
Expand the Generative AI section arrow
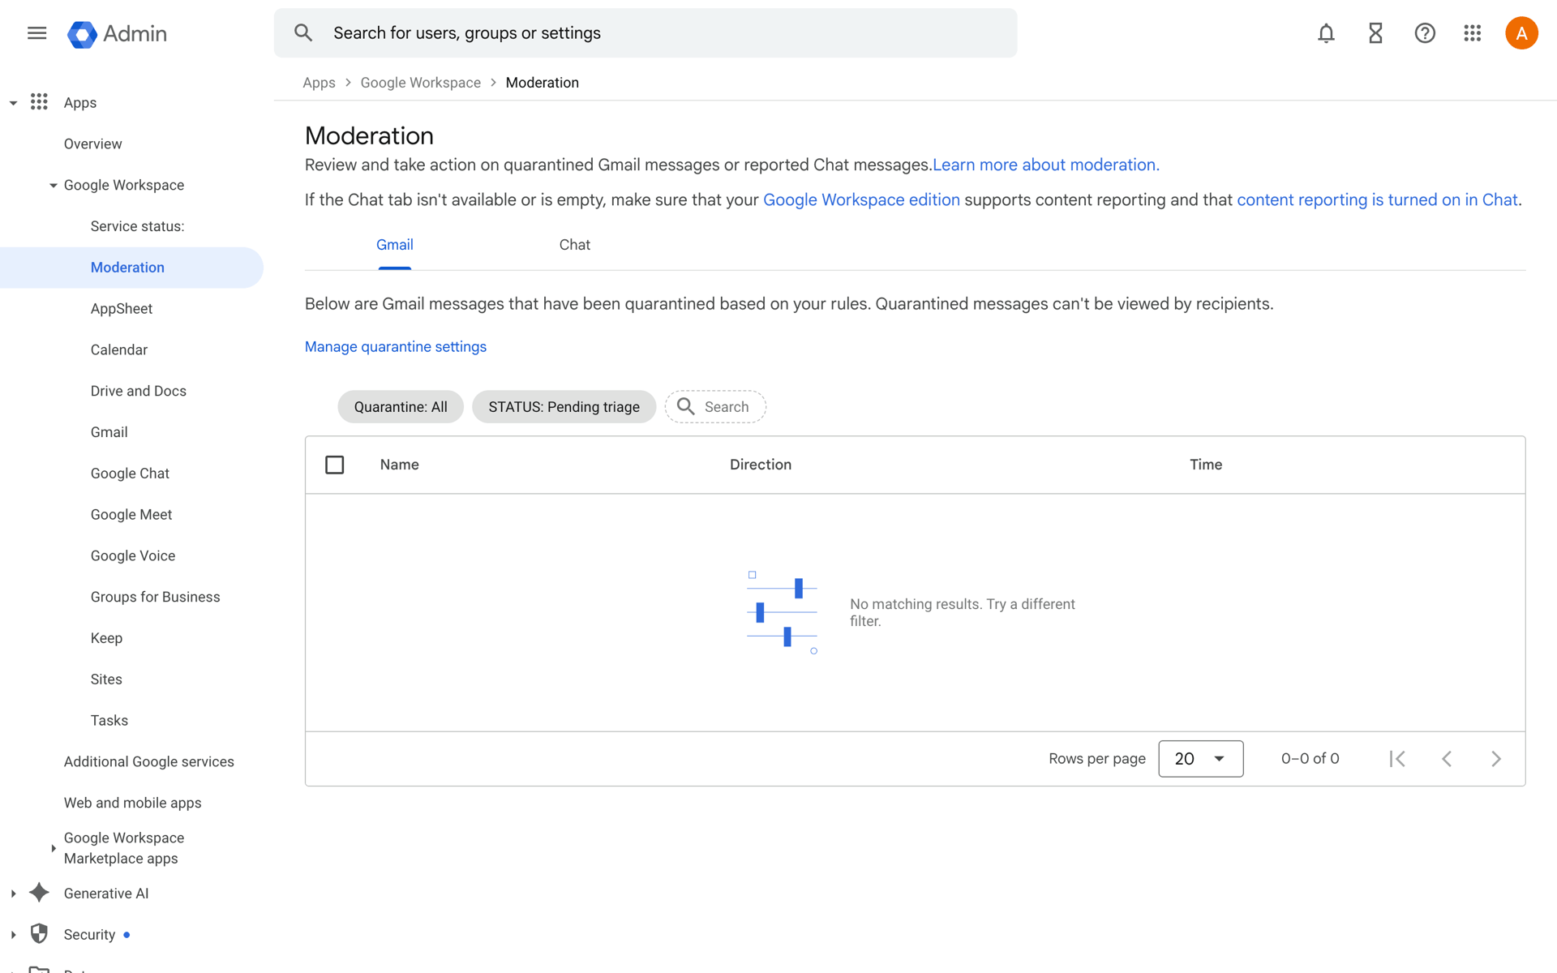point(13,894)
